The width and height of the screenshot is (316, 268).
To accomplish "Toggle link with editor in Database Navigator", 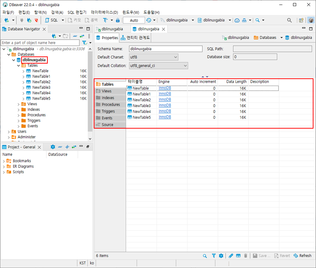I will 82,36.
